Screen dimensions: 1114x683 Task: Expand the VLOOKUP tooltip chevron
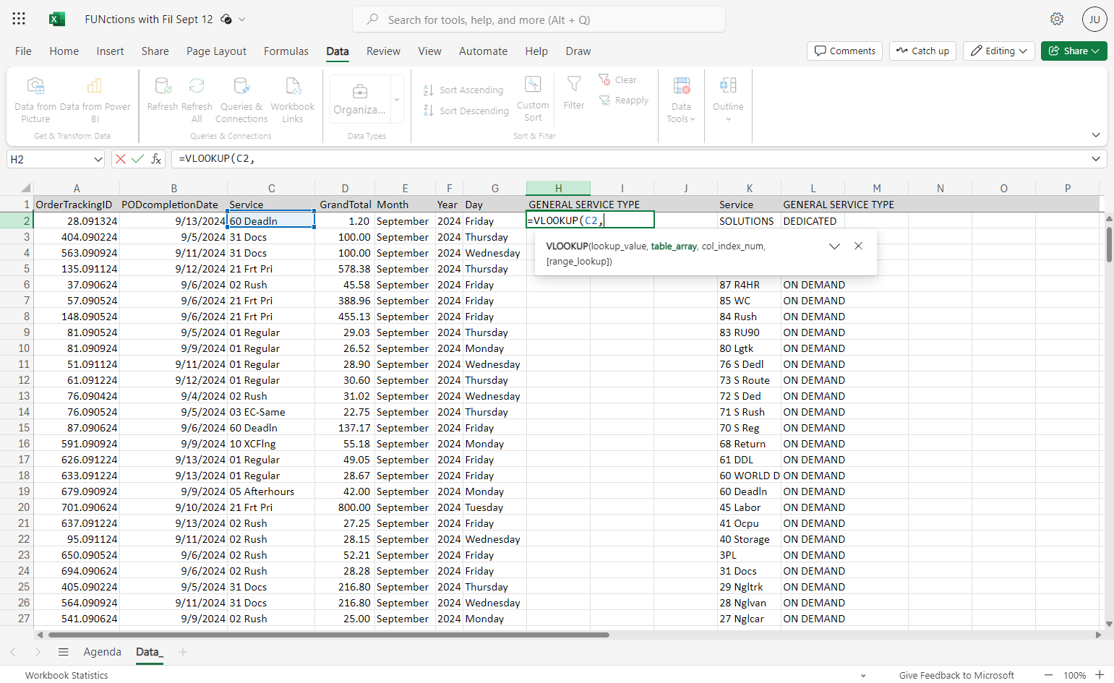pyautogui.click(x=834, y=246)
